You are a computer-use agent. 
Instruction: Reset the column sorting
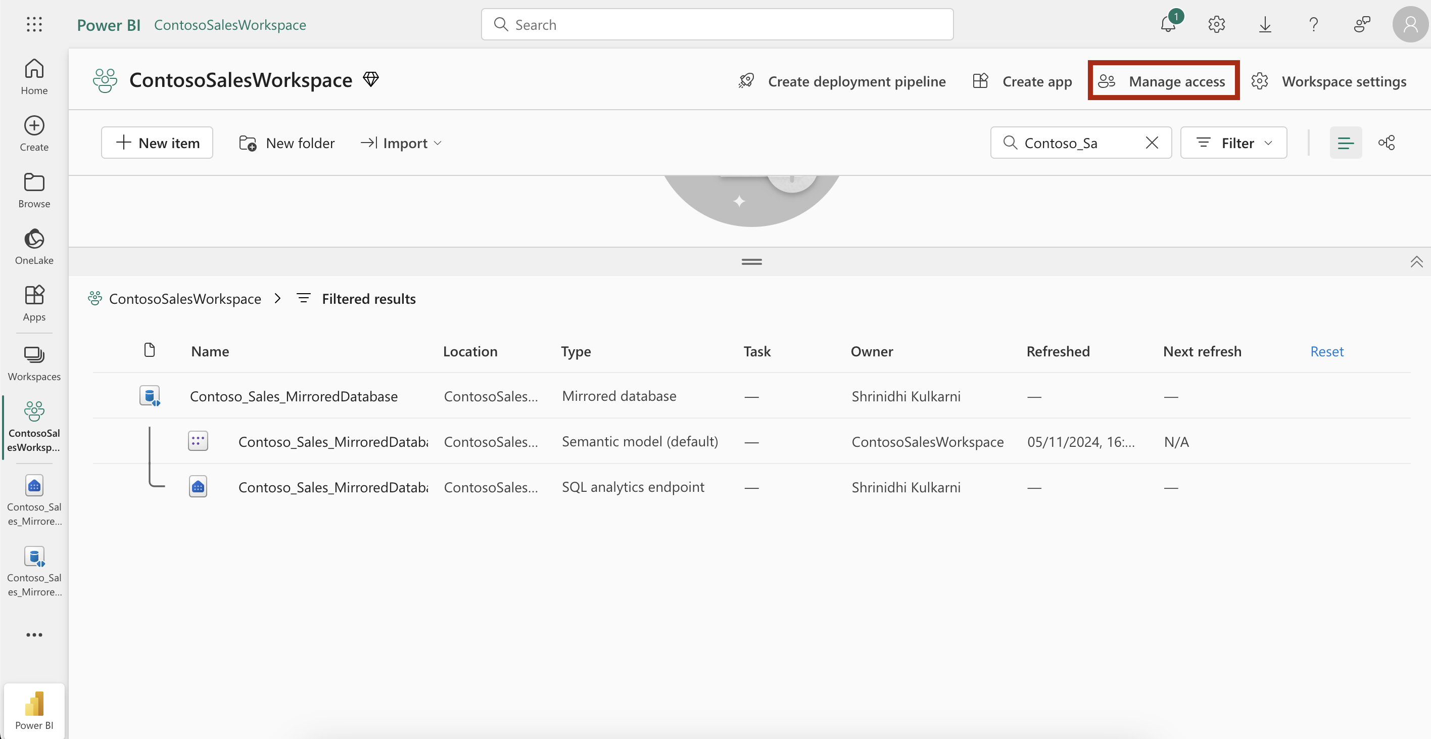click(x=1326, y=351)
